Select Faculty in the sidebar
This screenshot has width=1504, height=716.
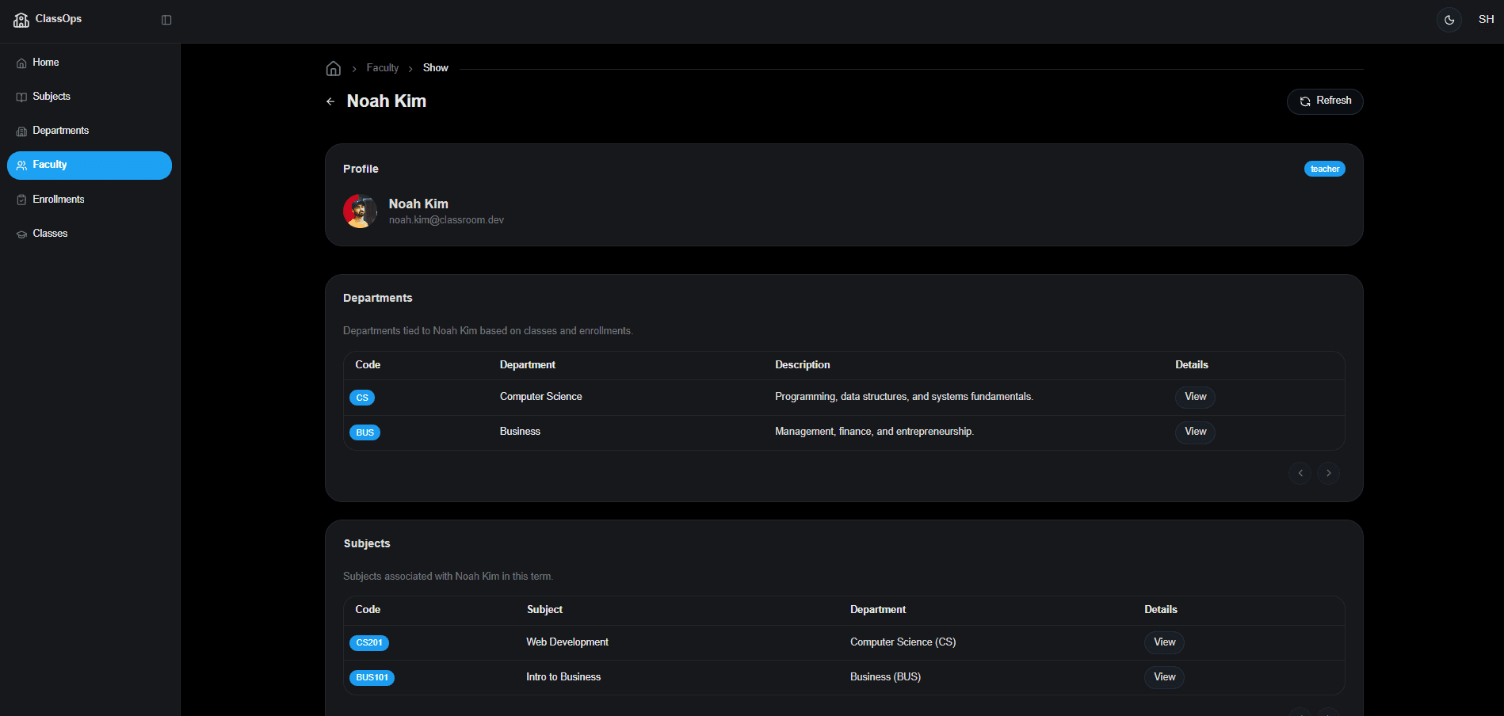point(90,165)
